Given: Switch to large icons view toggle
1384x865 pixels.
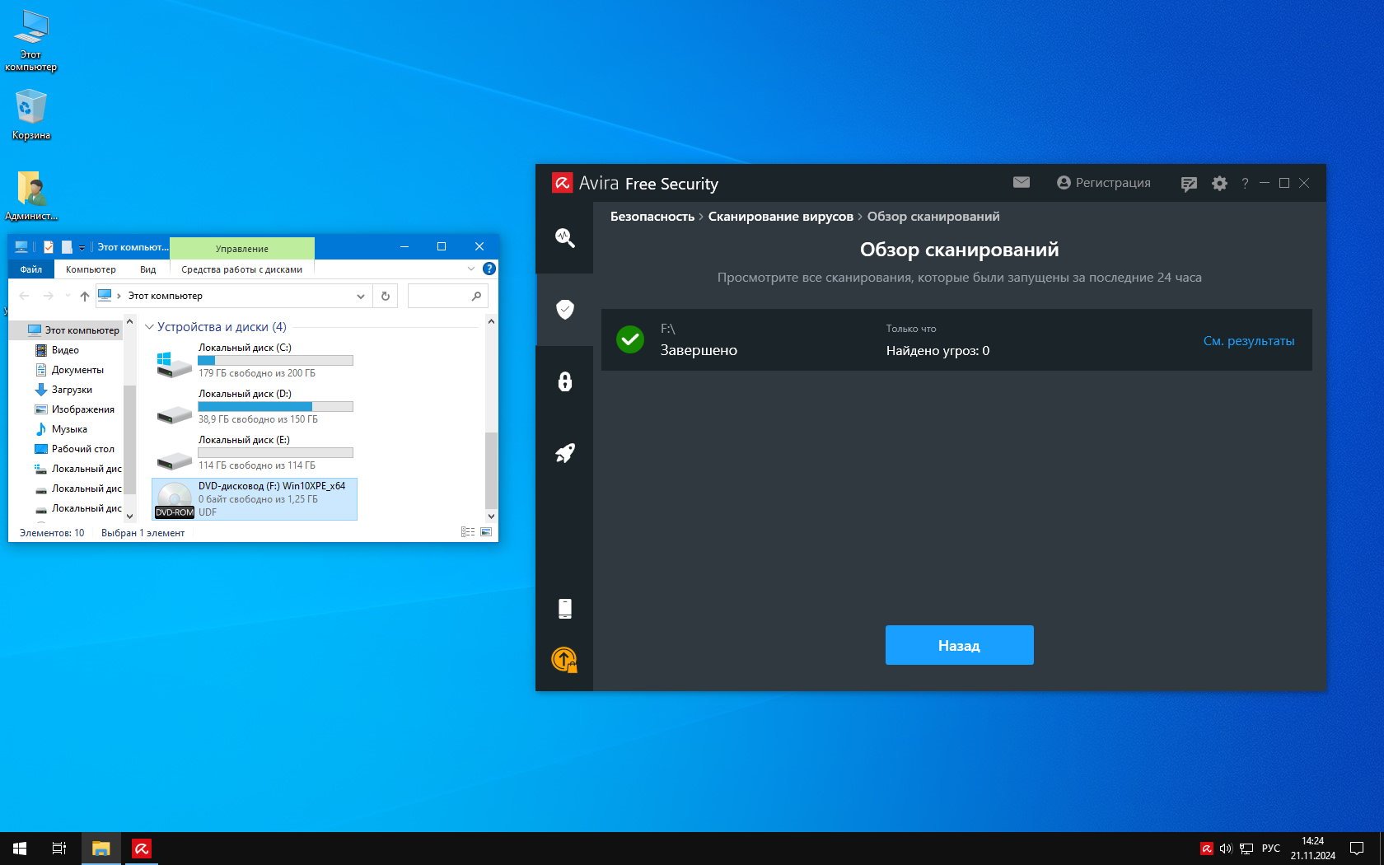Looking at the screenshot, I should 486,532.
